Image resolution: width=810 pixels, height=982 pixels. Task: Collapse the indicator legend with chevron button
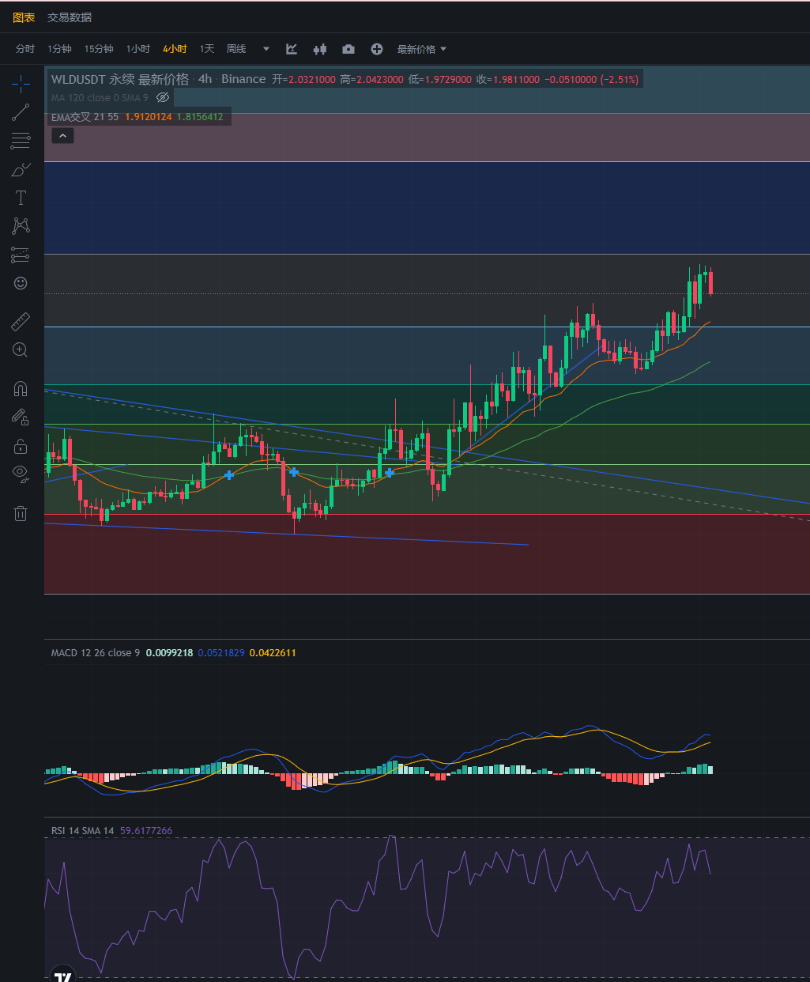tap(62, 136)
